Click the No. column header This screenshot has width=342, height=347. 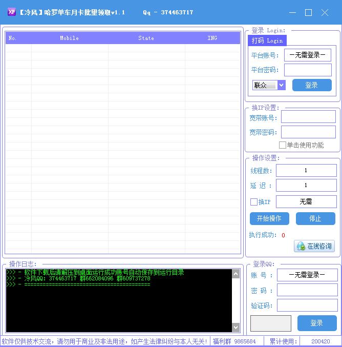click(x=18, y=38)
